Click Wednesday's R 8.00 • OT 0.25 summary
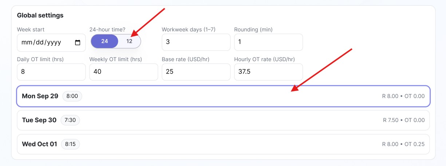This screenshot has height=166, width=446. tap(403, 144)
